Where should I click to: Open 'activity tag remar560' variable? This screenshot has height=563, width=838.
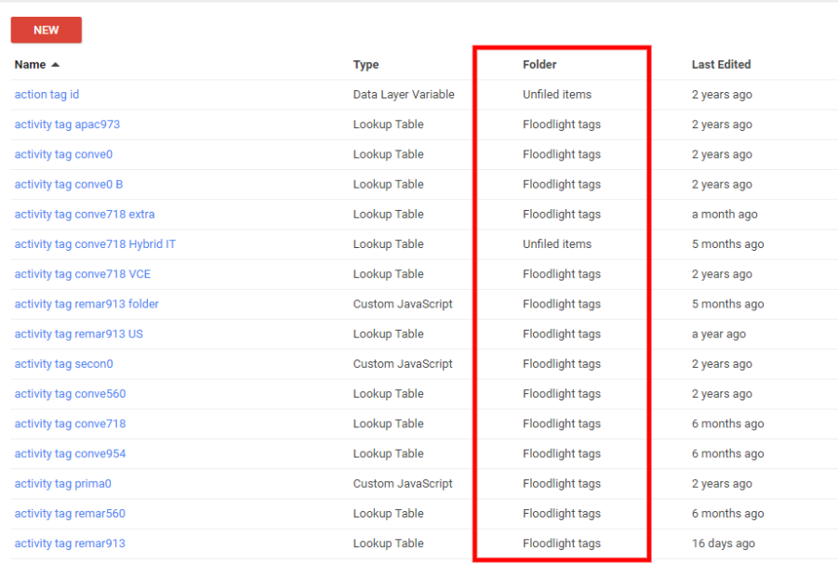pyautogui.click(x=70, y=514)
